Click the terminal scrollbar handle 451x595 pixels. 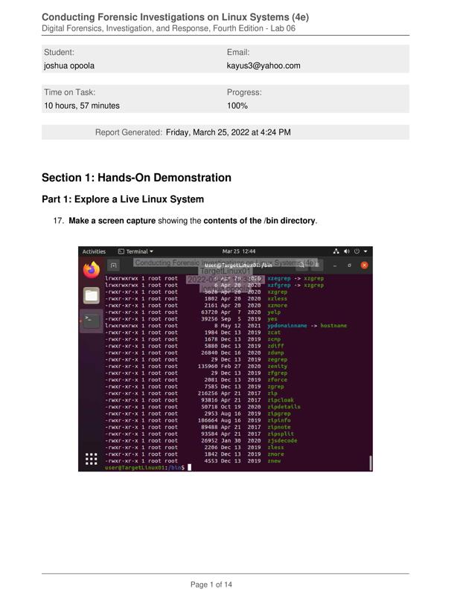[x=371, y=463]
